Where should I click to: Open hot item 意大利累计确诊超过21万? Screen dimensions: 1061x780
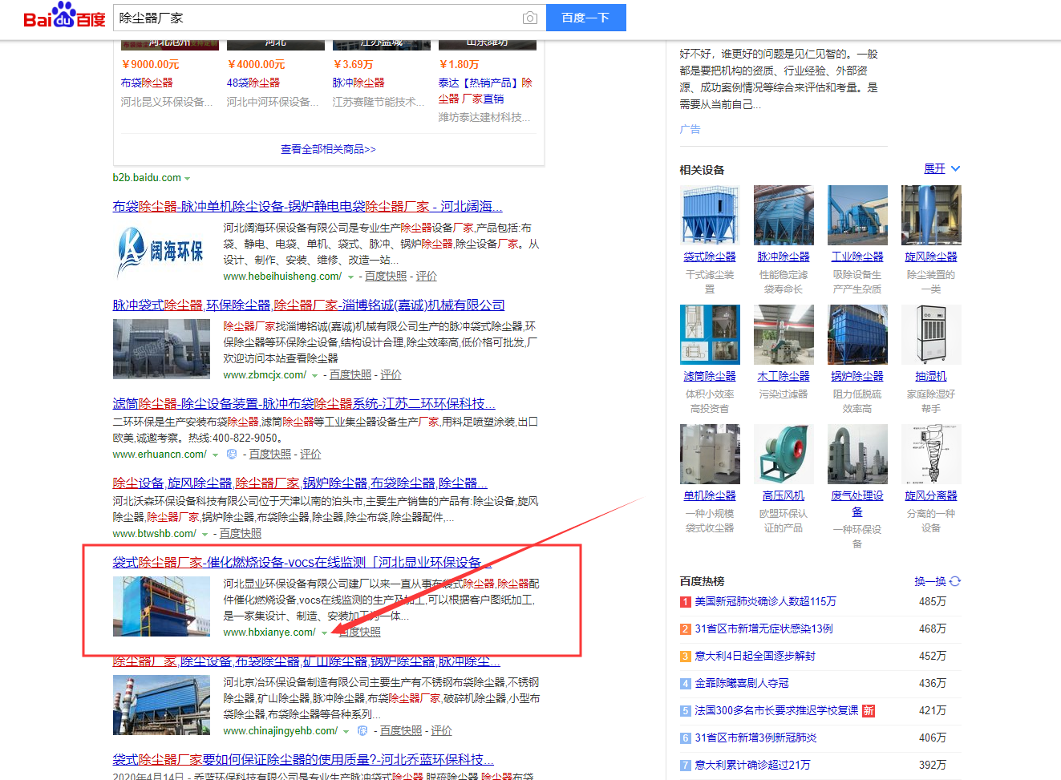[x=752, y=765]
